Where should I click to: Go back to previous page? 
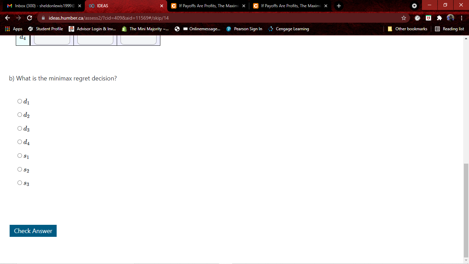8,18
